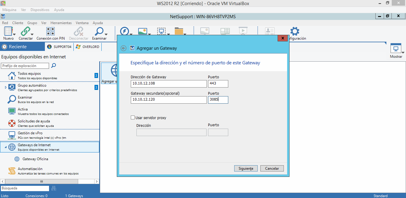
Task: Open VirtualBox Dispositivos menu
Action: pos(40,10)
